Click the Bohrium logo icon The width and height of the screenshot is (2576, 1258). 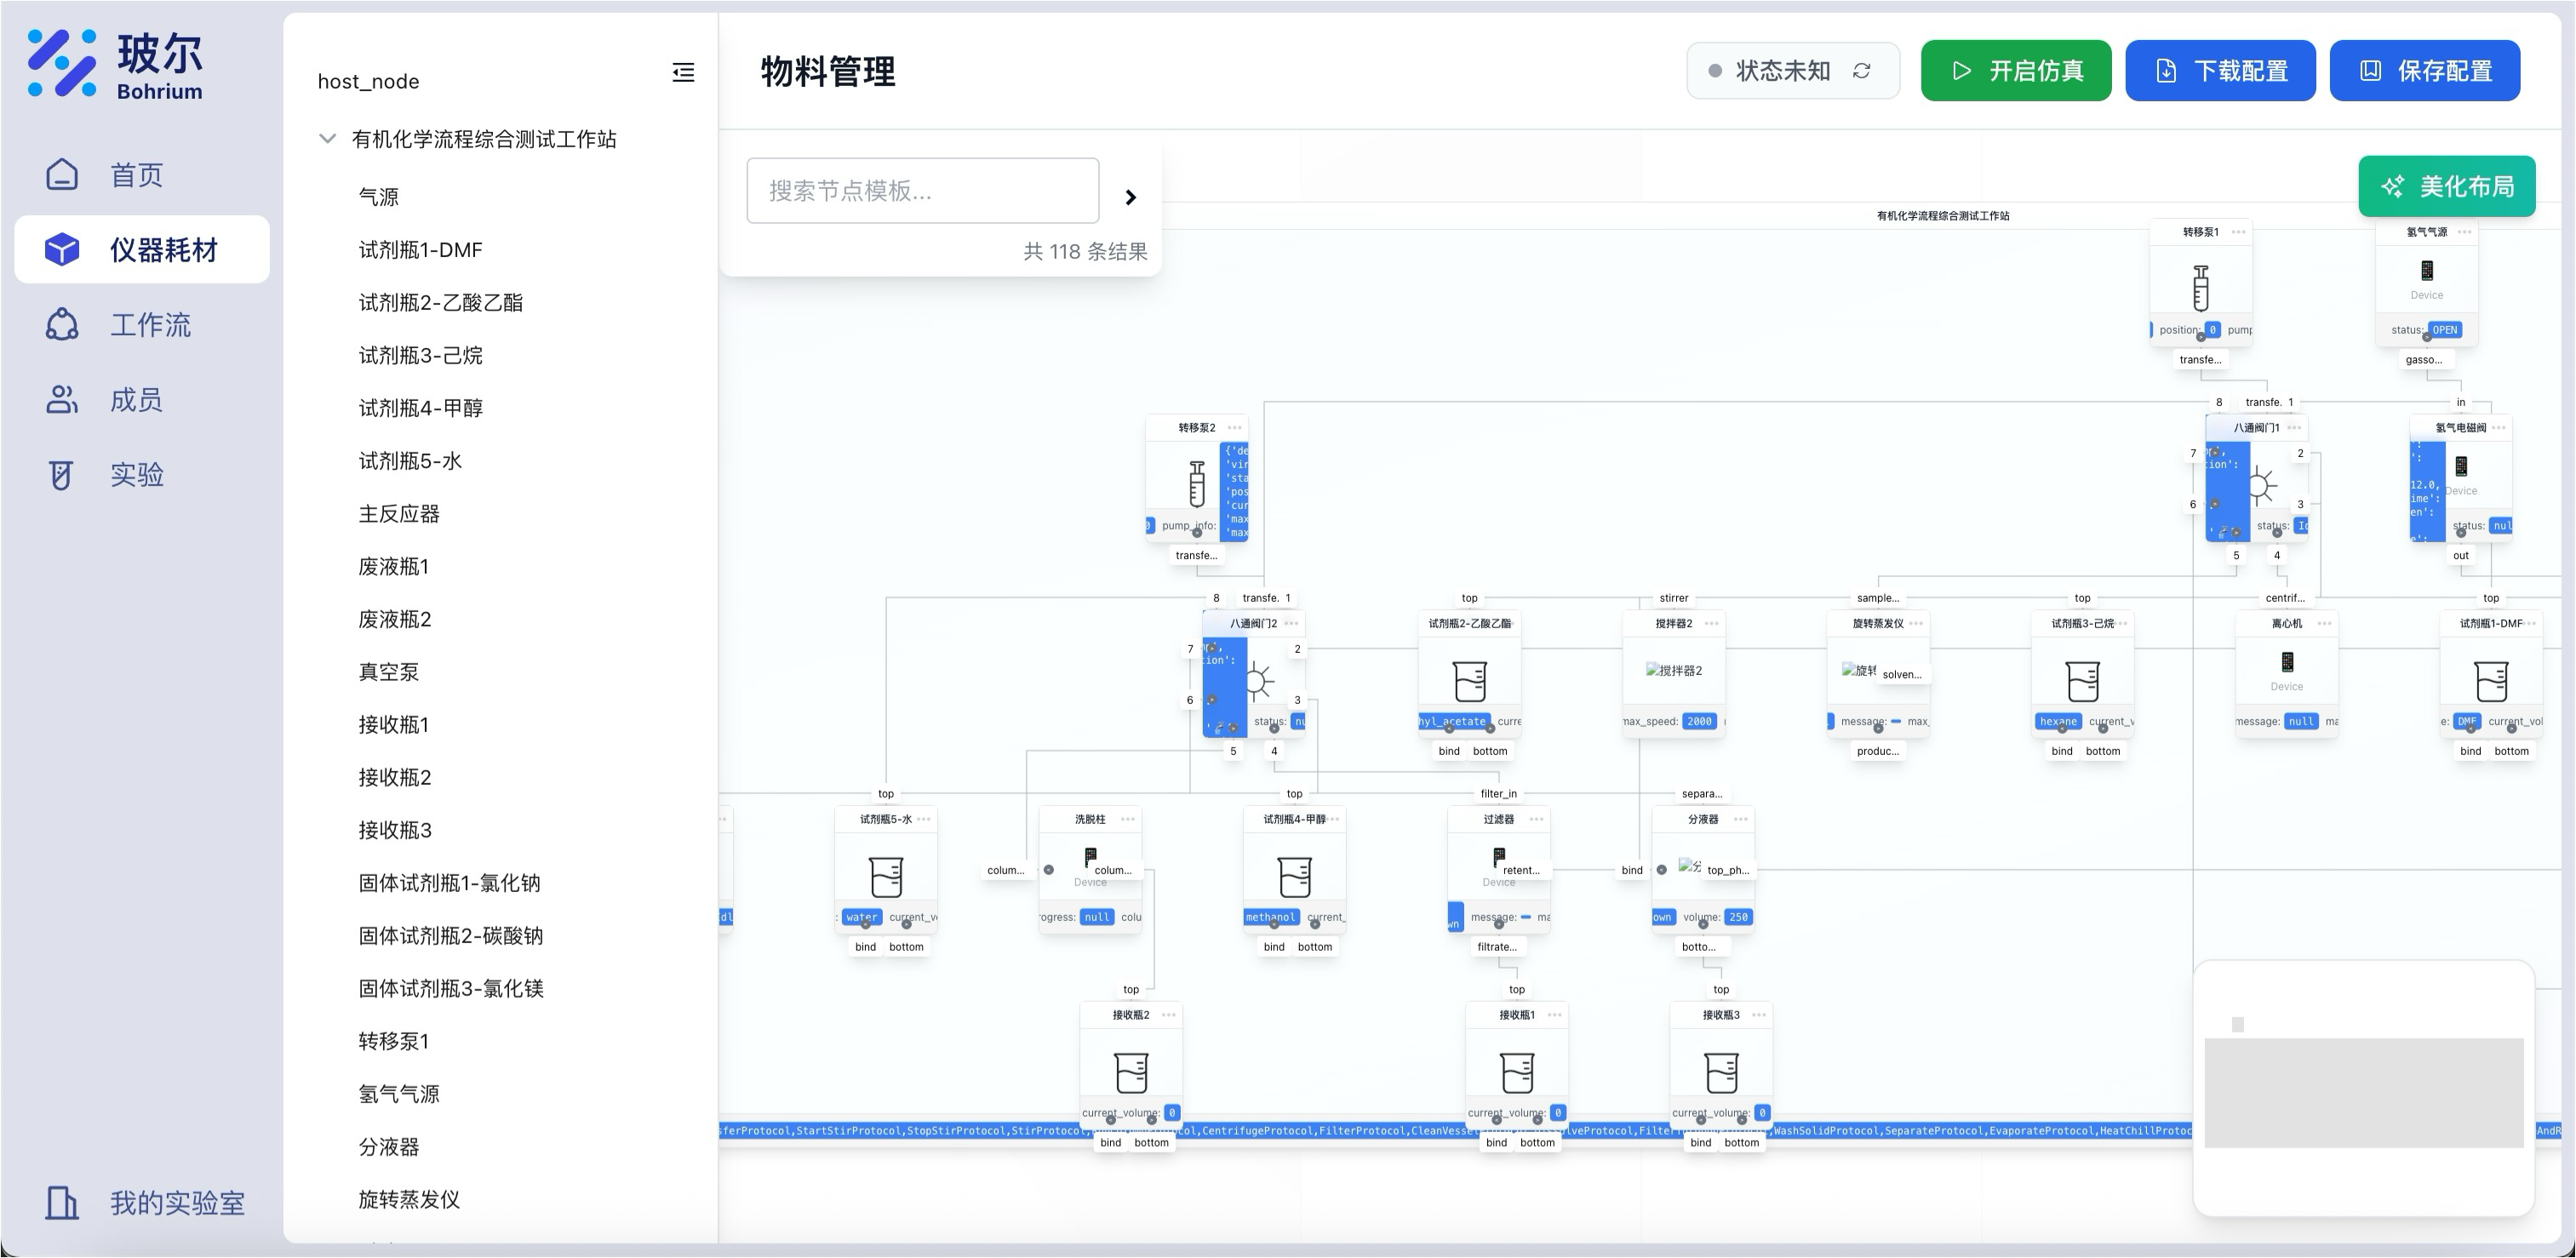point(62,63)
